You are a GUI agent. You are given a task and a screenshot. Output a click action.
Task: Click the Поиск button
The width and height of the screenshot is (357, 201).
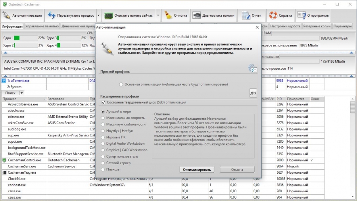(10, 93)
